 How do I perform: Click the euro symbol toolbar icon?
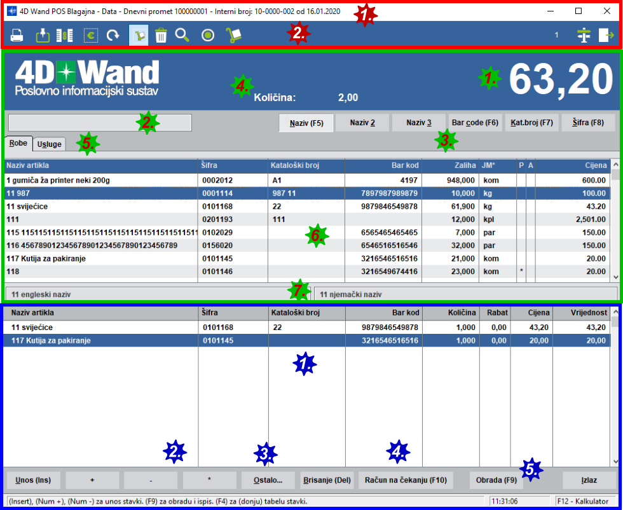click(90, 36)
